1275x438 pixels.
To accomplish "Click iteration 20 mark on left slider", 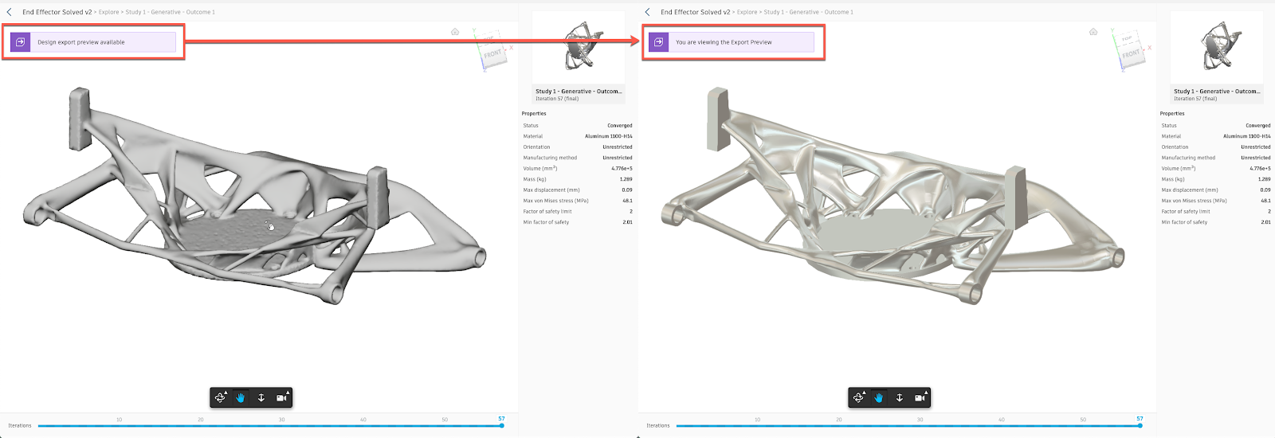I will (x=201, y=420).
